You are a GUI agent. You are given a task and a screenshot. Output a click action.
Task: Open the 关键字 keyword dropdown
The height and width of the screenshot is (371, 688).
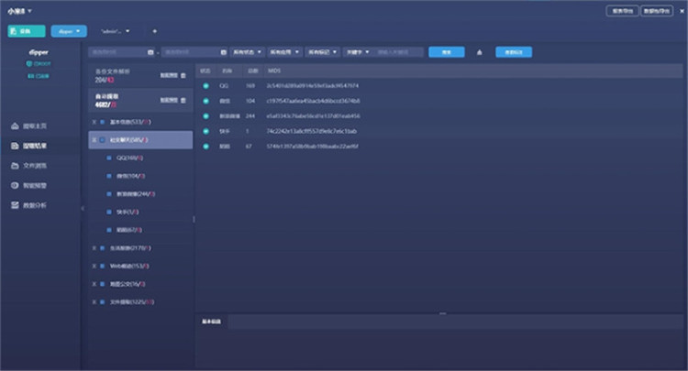pos(357,52)
